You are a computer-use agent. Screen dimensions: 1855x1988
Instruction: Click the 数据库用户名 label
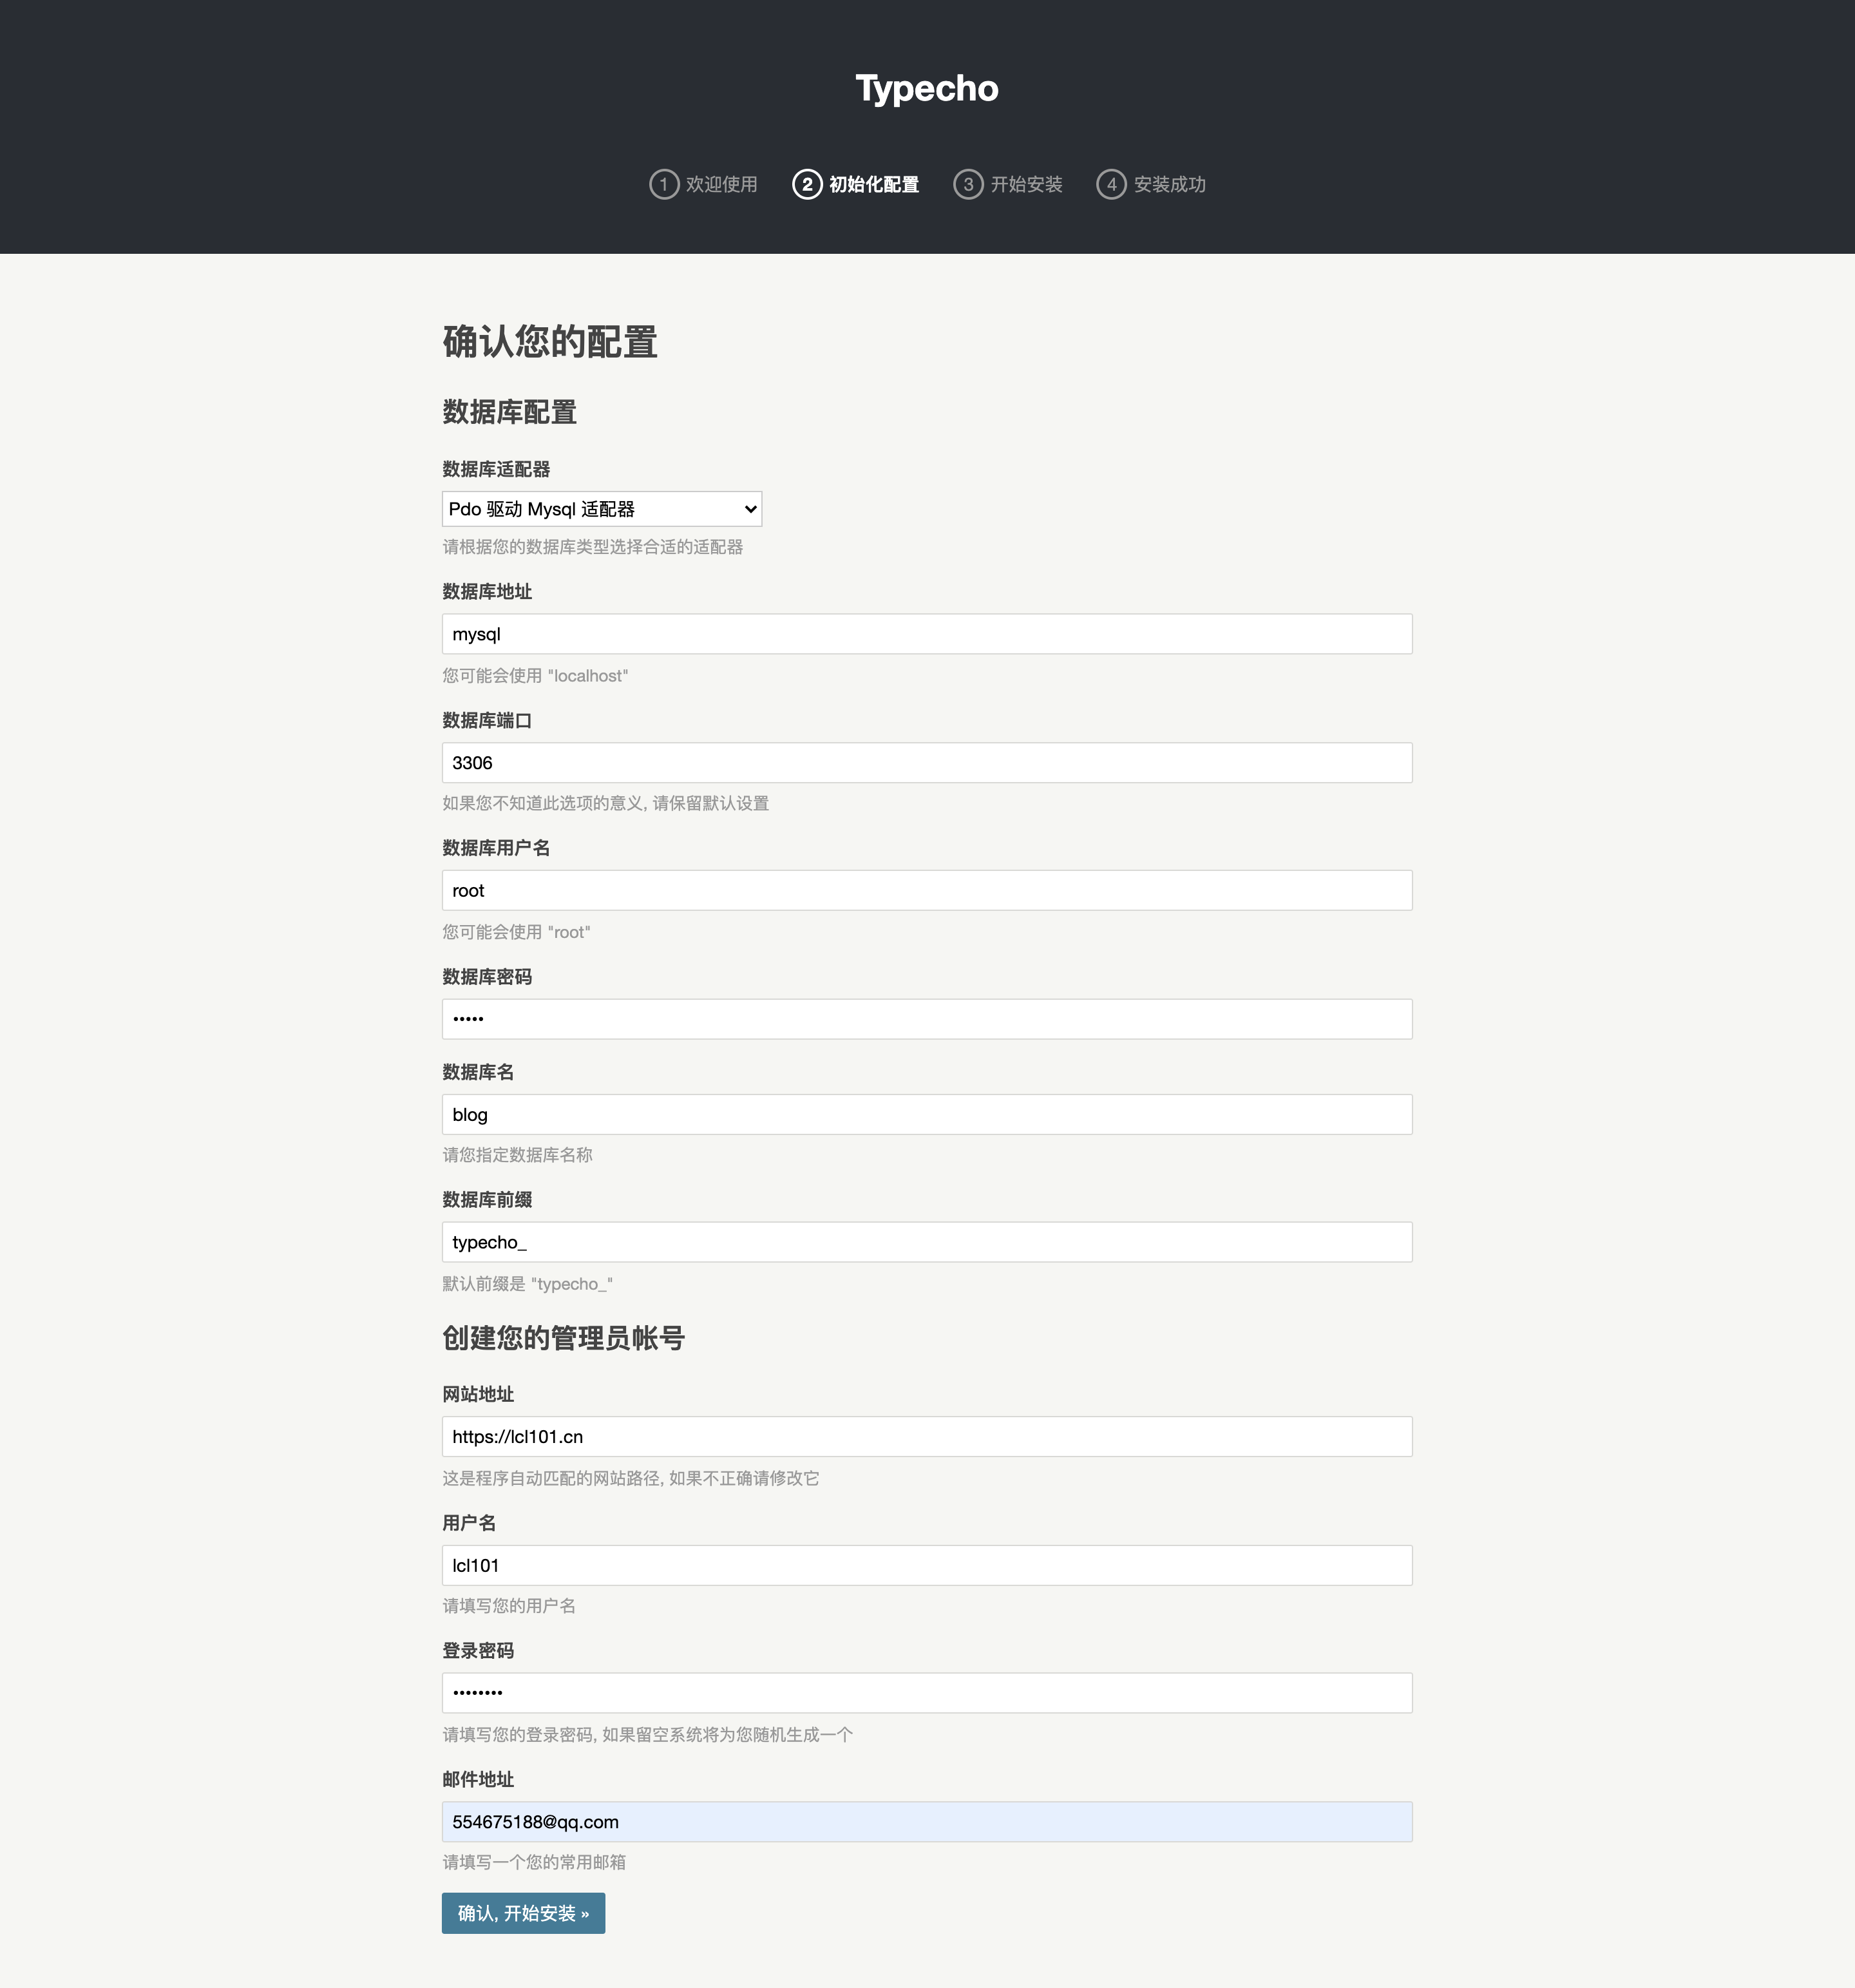(x=496, y=848)
